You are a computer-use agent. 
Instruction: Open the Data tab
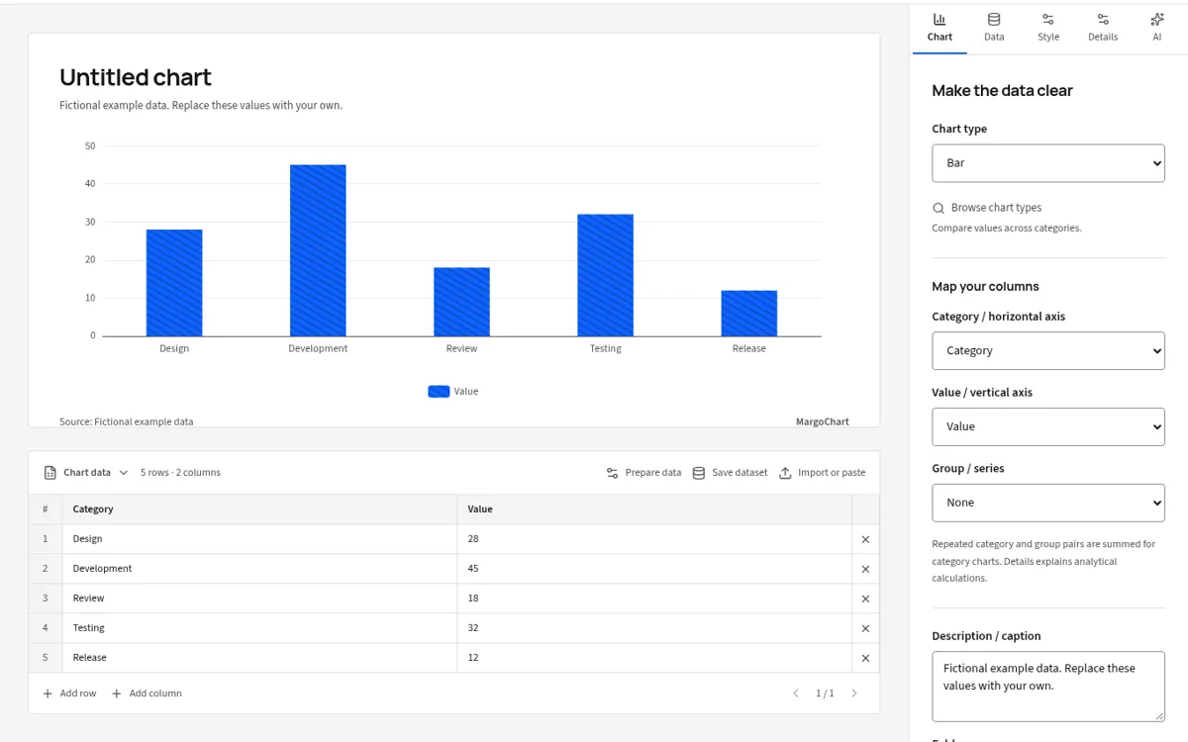click(994, 28)
